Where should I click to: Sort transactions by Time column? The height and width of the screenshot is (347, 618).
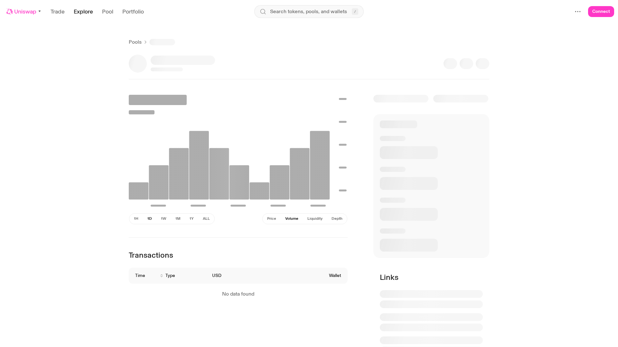pos(140,276)
